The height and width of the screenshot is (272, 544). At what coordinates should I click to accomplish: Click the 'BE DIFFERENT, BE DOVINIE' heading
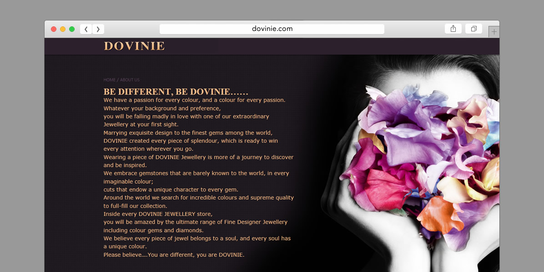tap(176, 91)
